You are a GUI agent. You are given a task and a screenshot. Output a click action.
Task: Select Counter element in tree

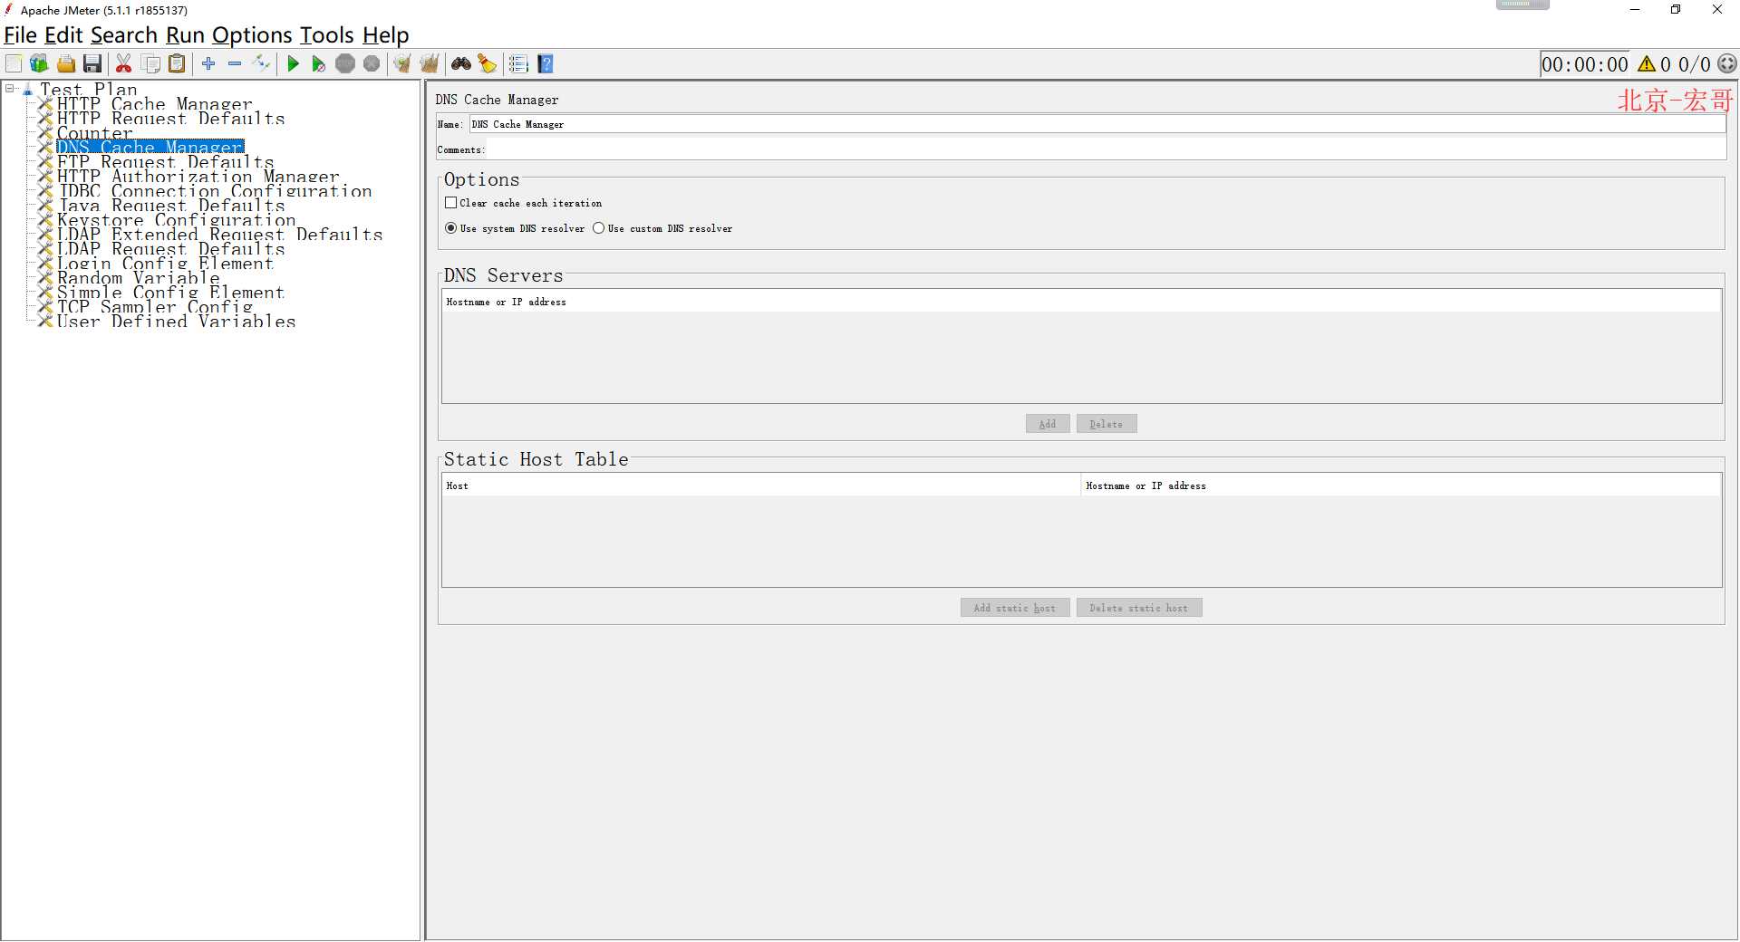click(x=94, y=133)
